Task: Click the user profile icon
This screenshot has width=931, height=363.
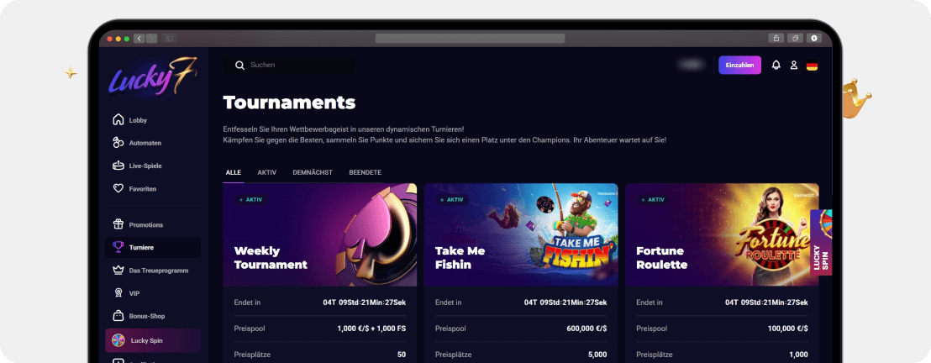Action: tap(793, 66)
